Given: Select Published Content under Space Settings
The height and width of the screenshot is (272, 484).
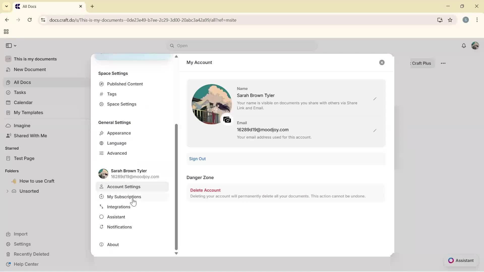Looking at the screenshot, I should coord(125,84).
